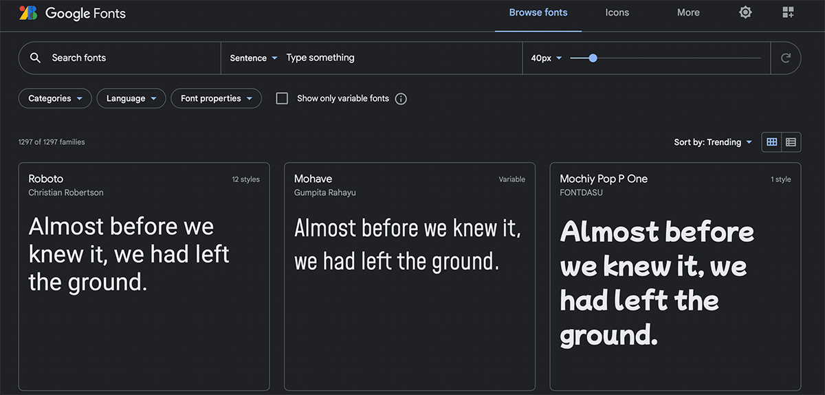Click the 1297 of 1297 families text

[x=52, y=142]
